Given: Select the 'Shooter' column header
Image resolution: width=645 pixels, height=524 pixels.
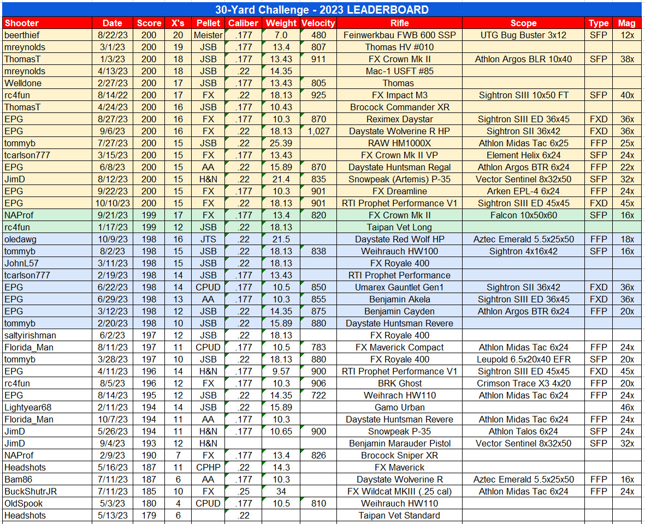Looking at the screenshot, I should (x=47, y=23).
